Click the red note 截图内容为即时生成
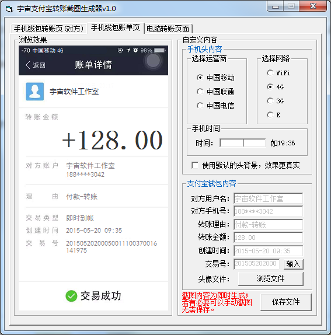This screenshot has height=335, width=331. (x=217, y=302)
